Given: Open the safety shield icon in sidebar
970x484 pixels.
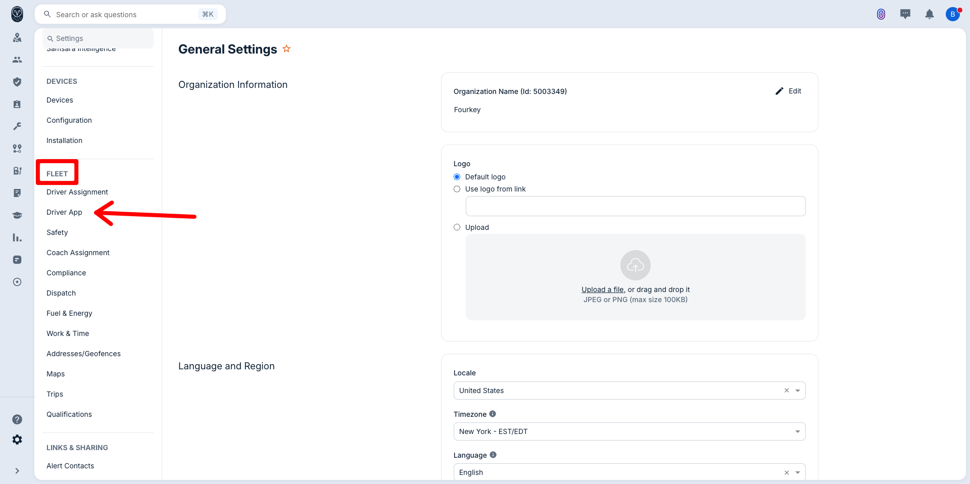Looking at the screenshot, I should coord(17,82).
